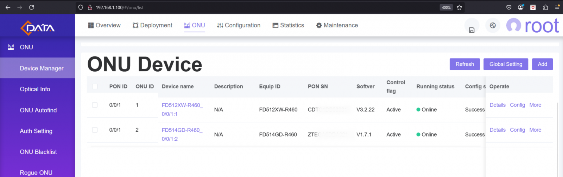This screenshot has width=563, height=177.
Task: Expand More options for FD514GD-R460 row
Action: pyautogui.click(x=535, y=130)
